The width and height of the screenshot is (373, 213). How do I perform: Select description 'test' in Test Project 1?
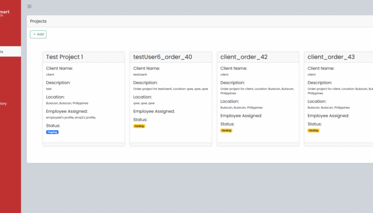click(49, 89)
